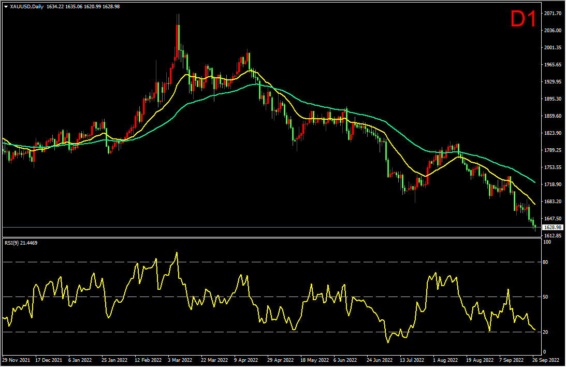Click the 1789.25 price scale value
Image resolution: width=566 pixels, height=367 pixels.
[553, 150]
